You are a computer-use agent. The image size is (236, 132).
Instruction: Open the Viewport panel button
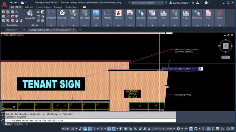pyautogui.click(x=152, y=15)
